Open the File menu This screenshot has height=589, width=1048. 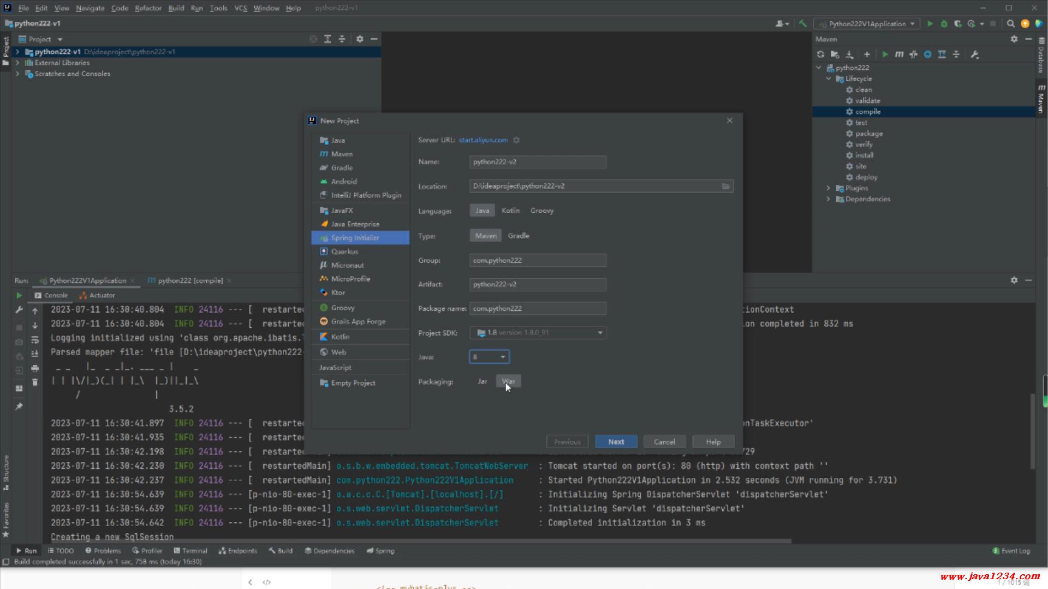pos(23,8)
